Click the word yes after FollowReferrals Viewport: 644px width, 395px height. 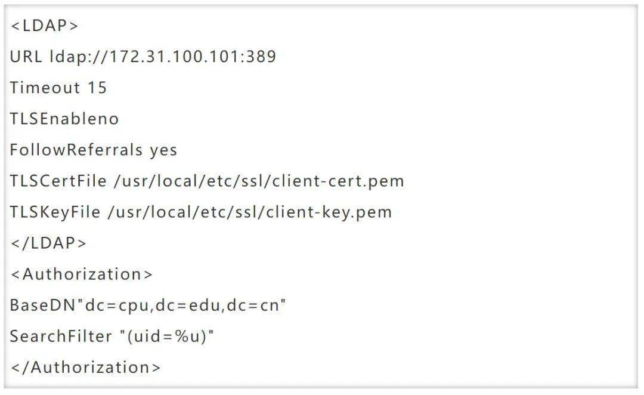click(163, 151)
